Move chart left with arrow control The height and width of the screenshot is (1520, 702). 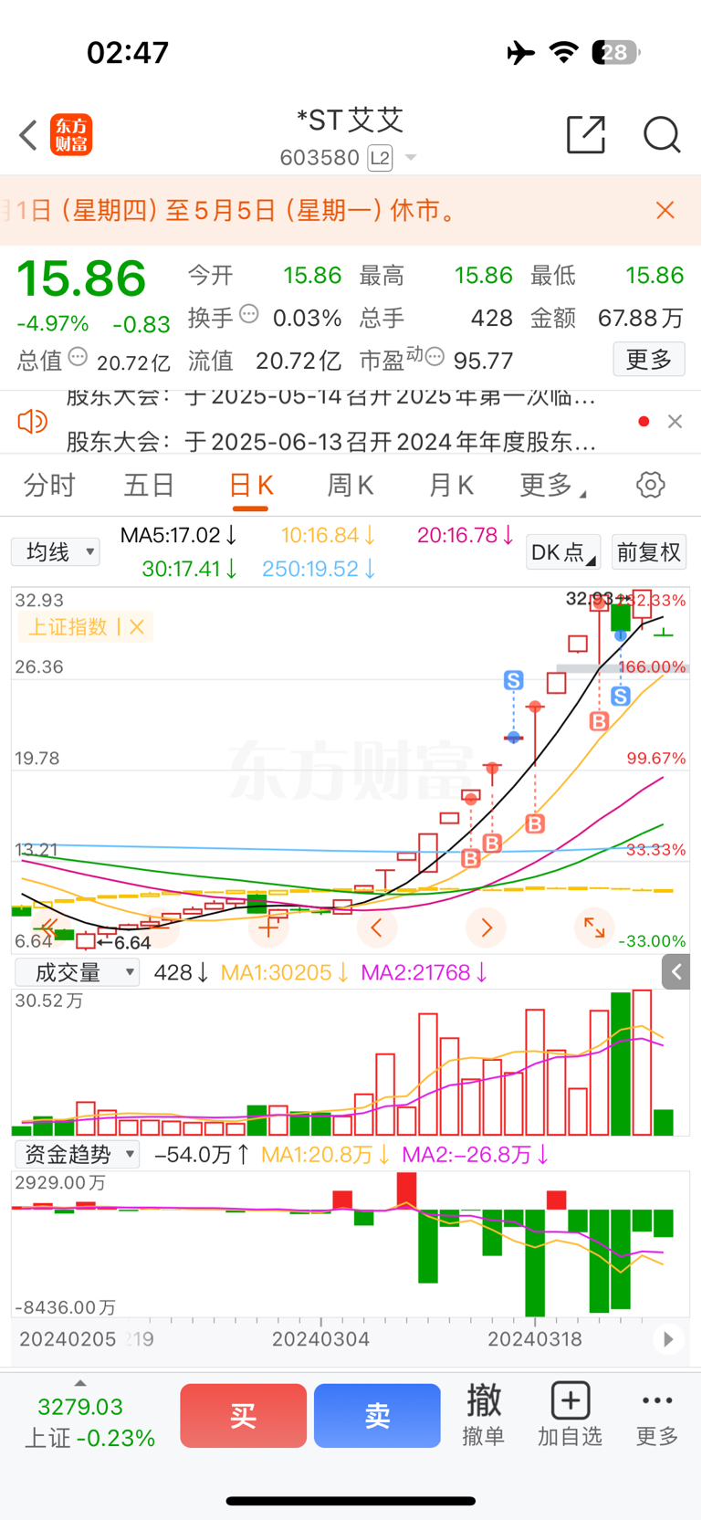click(377, 928)
